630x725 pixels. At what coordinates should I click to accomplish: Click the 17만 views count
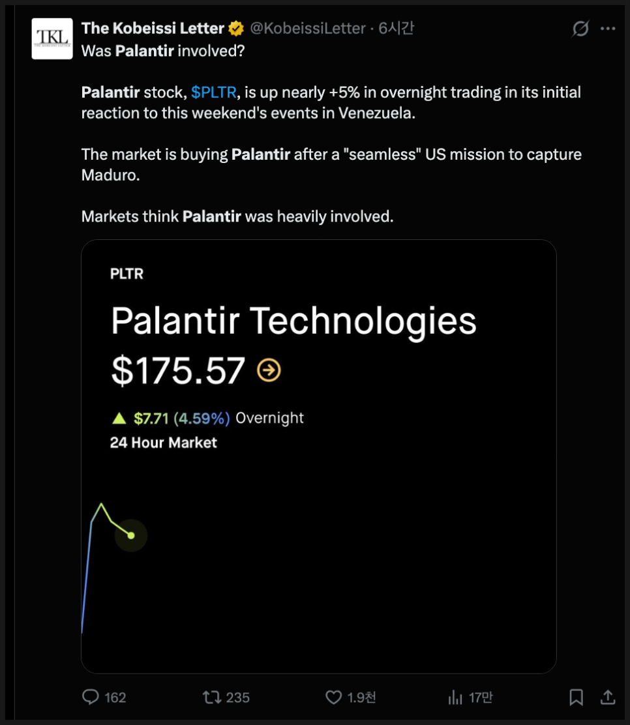coord(481,698)
